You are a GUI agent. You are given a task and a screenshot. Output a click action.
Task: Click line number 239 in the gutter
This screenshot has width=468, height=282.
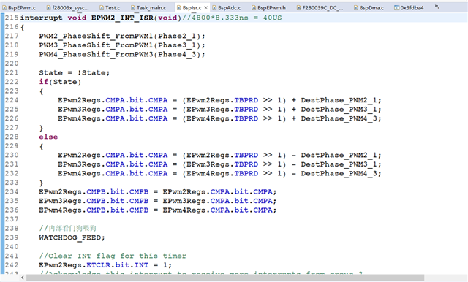(x=12, y=238)
